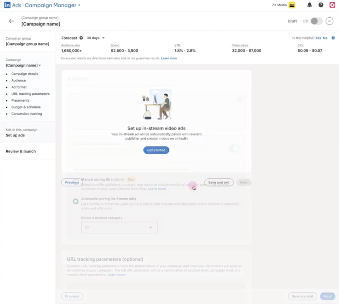Open the Manual pairing Learn more link
Screen dimensions: 339x305
[157, 189]
